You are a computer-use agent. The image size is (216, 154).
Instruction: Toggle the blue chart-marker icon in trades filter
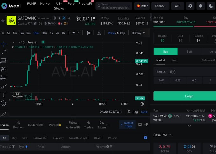pyautogui.click(x=145, y=138)
